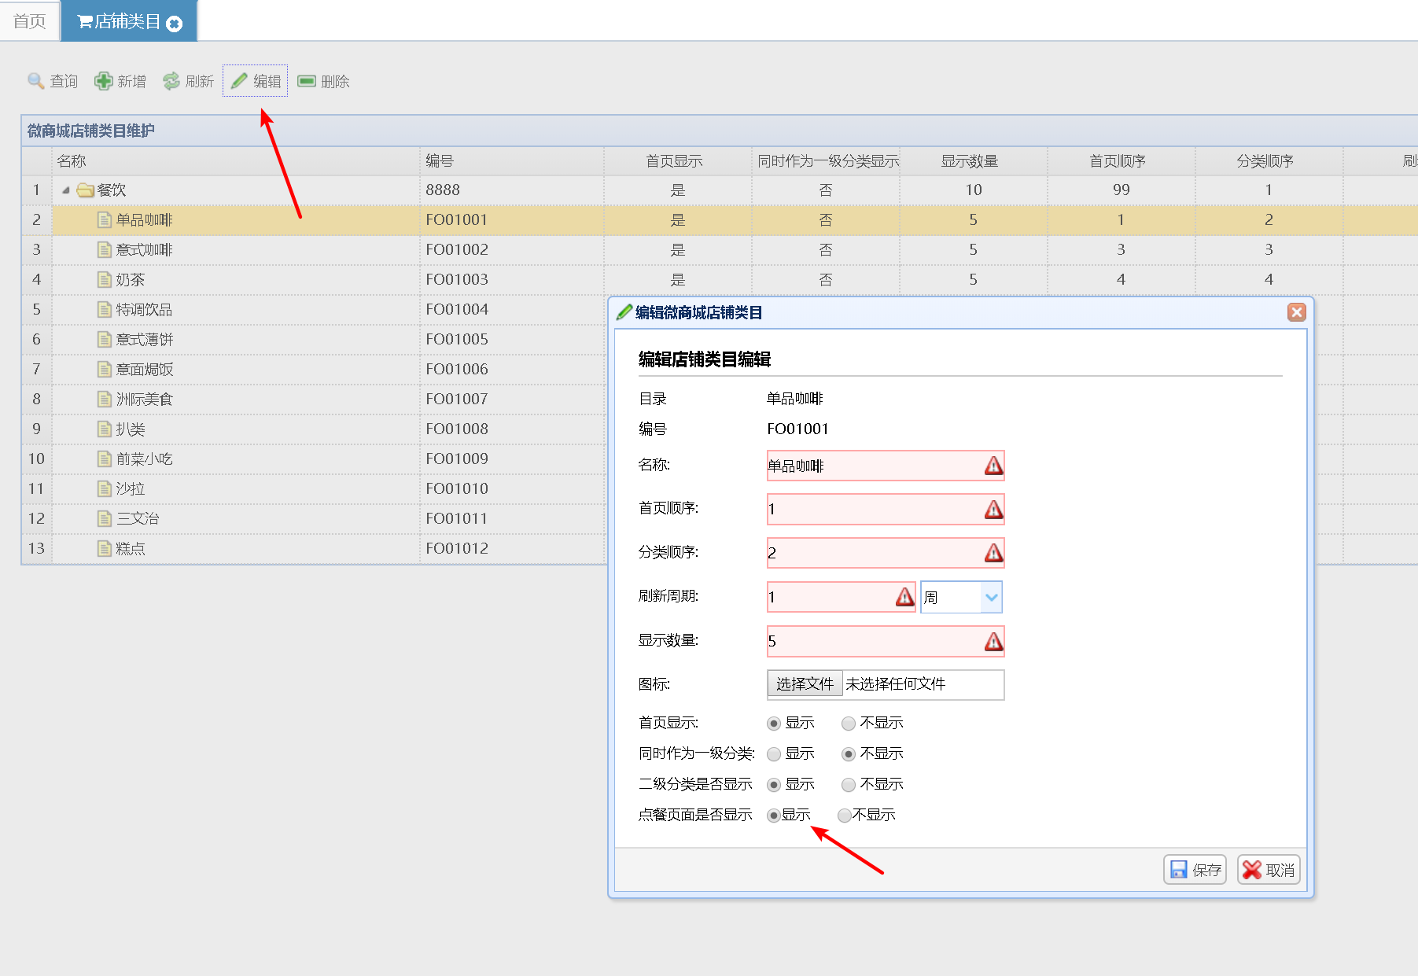The height and width of the screenshot is (976, 1418).
Task: Click the 选择文件 file chooser button
Action: click(805, 684)
